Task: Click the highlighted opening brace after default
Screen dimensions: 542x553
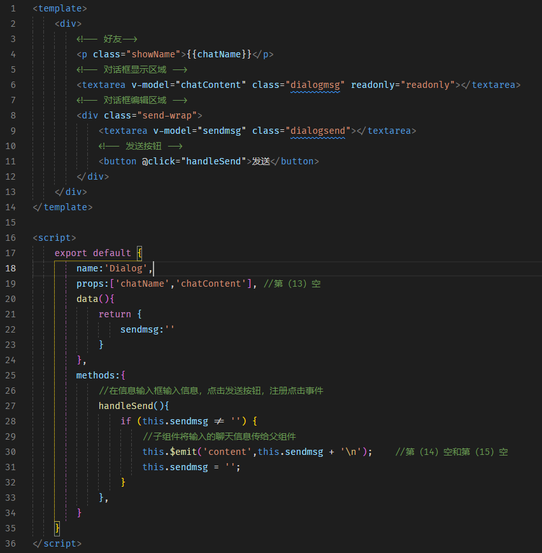Action: tap(139, 253)
